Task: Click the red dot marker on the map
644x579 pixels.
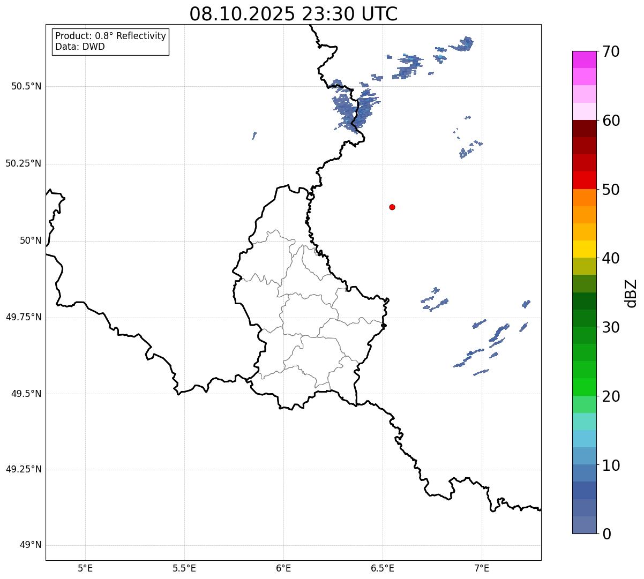Action: click(x=392, y=207)
